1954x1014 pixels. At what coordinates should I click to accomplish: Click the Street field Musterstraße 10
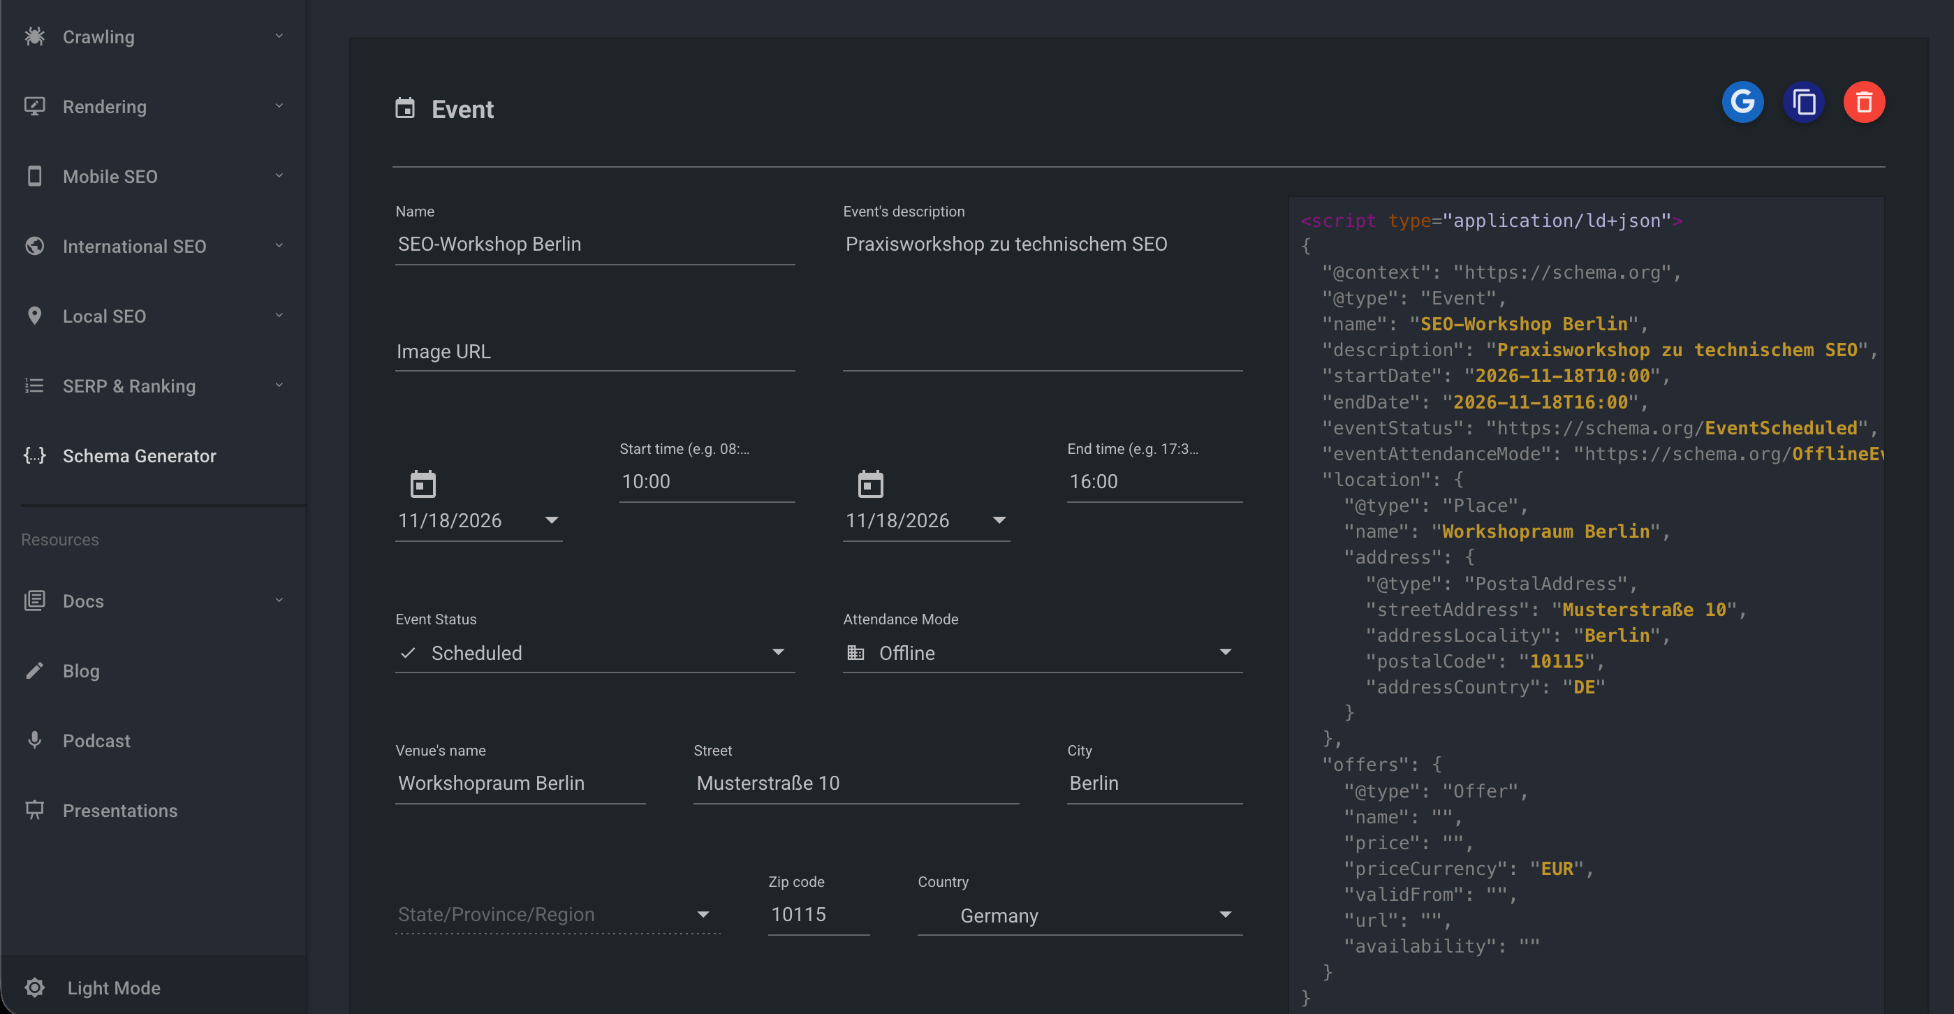coord(855,784)
